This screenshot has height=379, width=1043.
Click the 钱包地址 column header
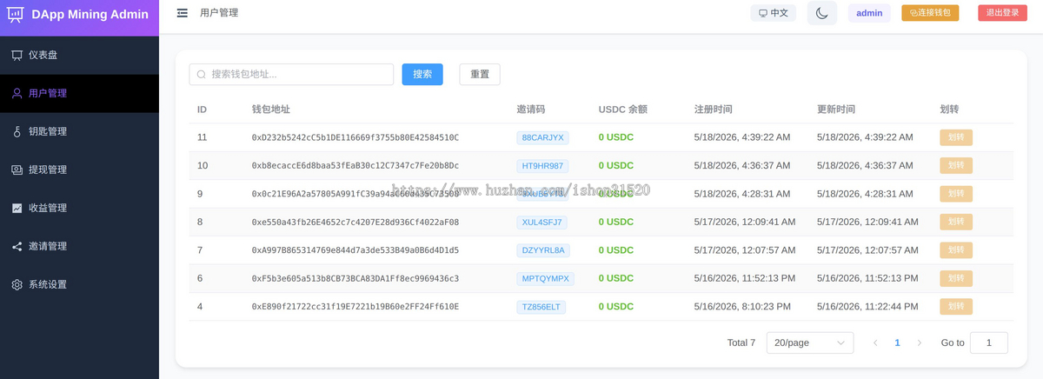[x=271, y=110]
